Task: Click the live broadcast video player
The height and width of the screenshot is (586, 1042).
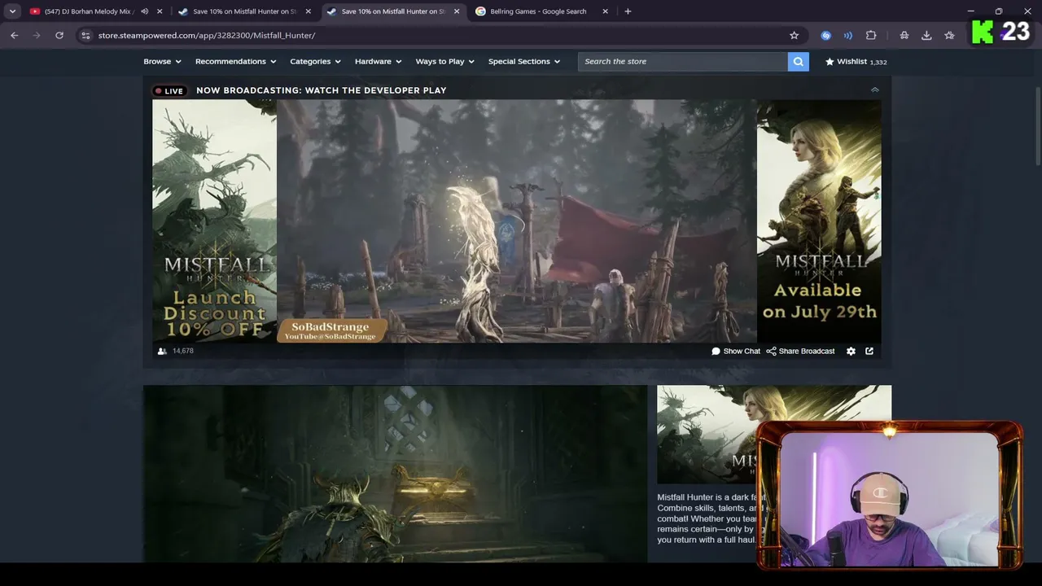Action: pyautogui.click(x=517, y=221)
